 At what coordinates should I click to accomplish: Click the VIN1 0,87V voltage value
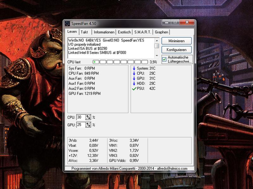point(134,145)
